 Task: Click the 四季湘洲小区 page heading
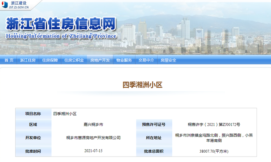point(142,85)
